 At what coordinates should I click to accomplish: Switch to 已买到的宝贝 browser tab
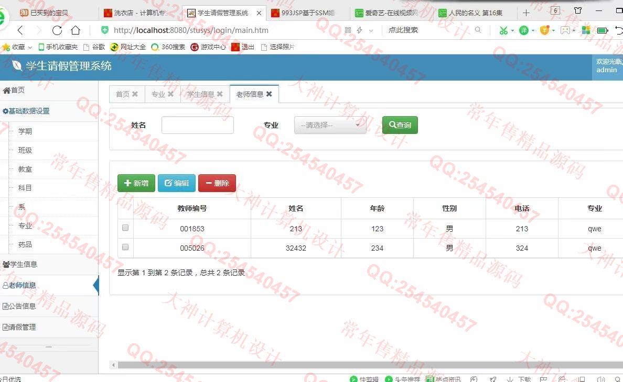point(49,13)
